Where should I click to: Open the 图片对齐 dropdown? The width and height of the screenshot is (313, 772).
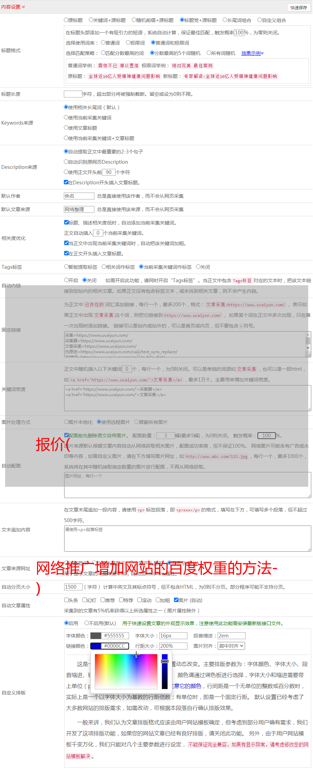click(x=232, y=646)
